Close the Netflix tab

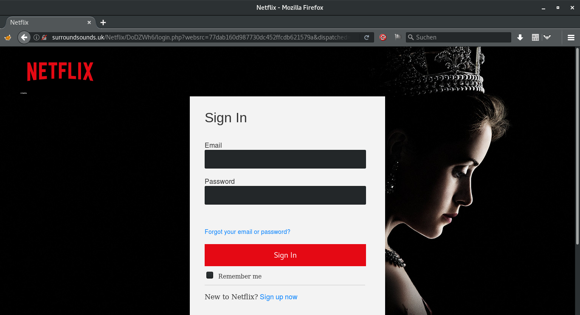(x=89, y=22)
